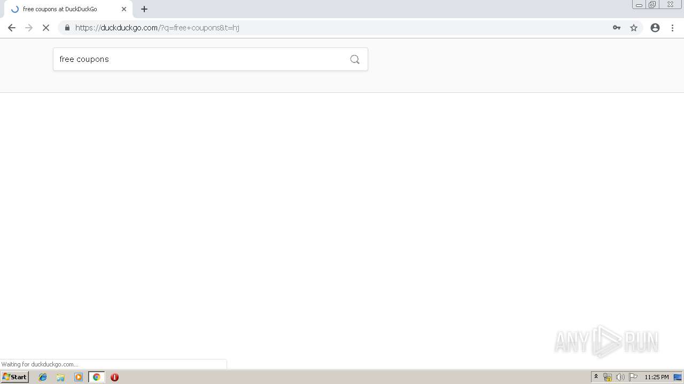The image size is (684, 384).
Task: Go back to the previous page
Action: click(x=12, y=28)
